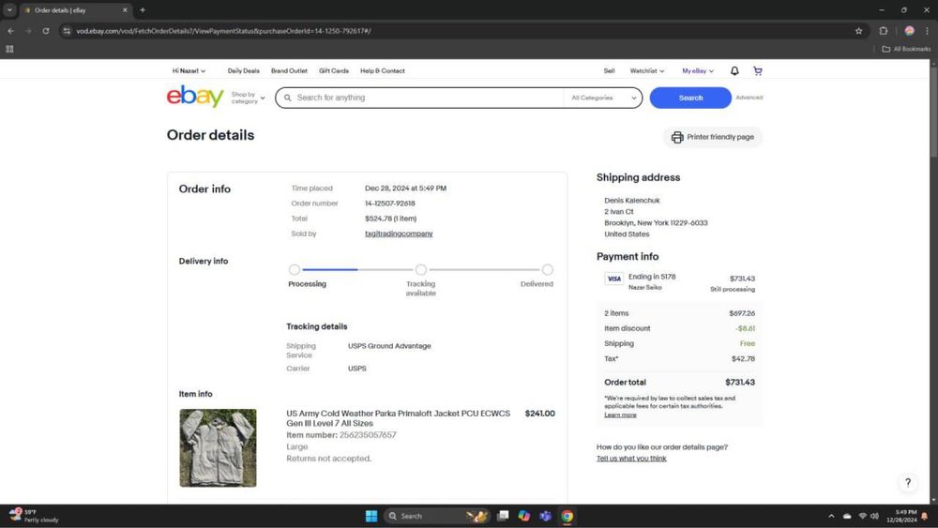Viewport: 938px width, 528px height.
Task: Open the Chrome apps grid icon
Action: 9,49
